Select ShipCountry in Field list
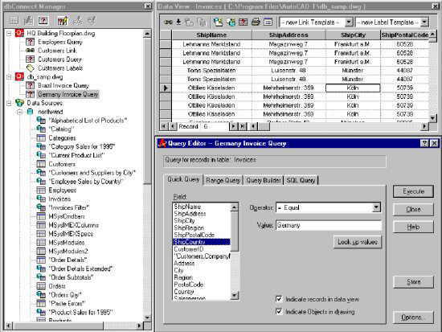The height and width of the screenshot is (332, 442). 201,242
